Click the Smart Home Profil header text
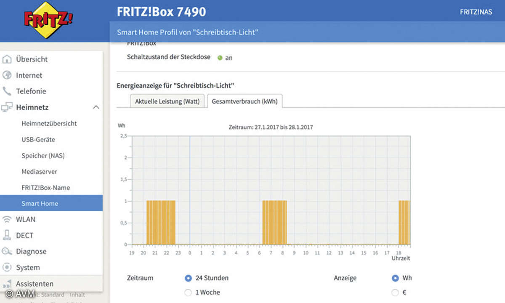 (x=187, y=32)
